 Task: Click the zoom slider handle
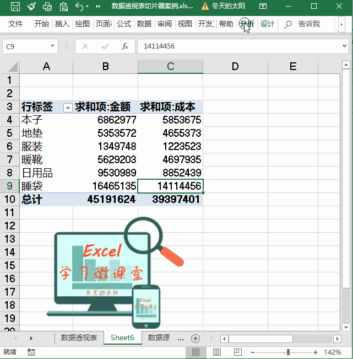(x=288, y=352)
